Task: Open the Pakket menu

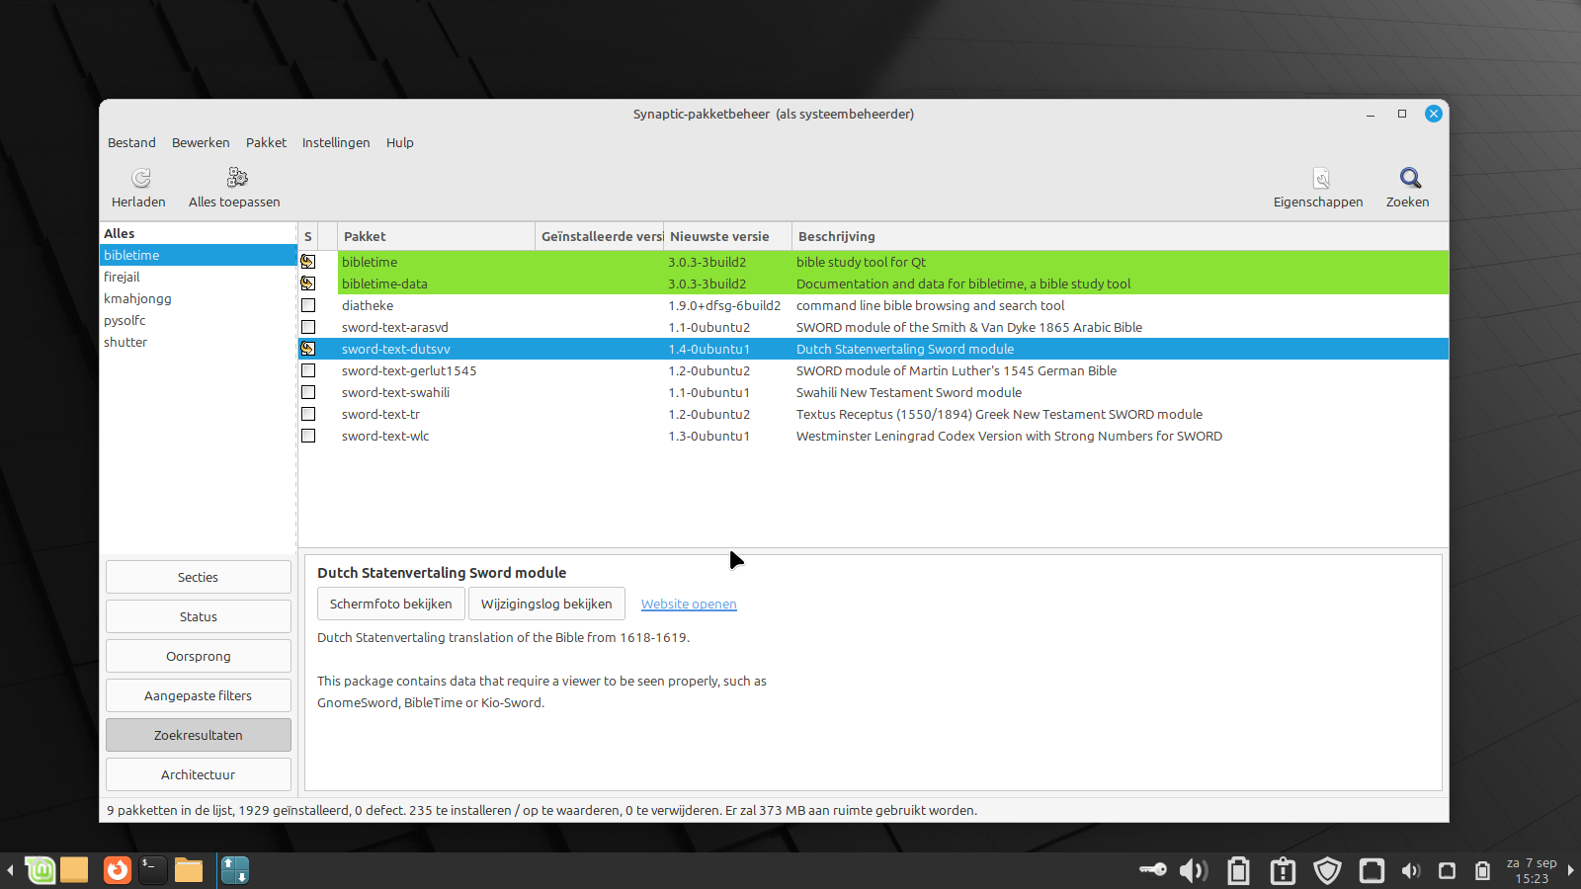Action: point(266,142)
